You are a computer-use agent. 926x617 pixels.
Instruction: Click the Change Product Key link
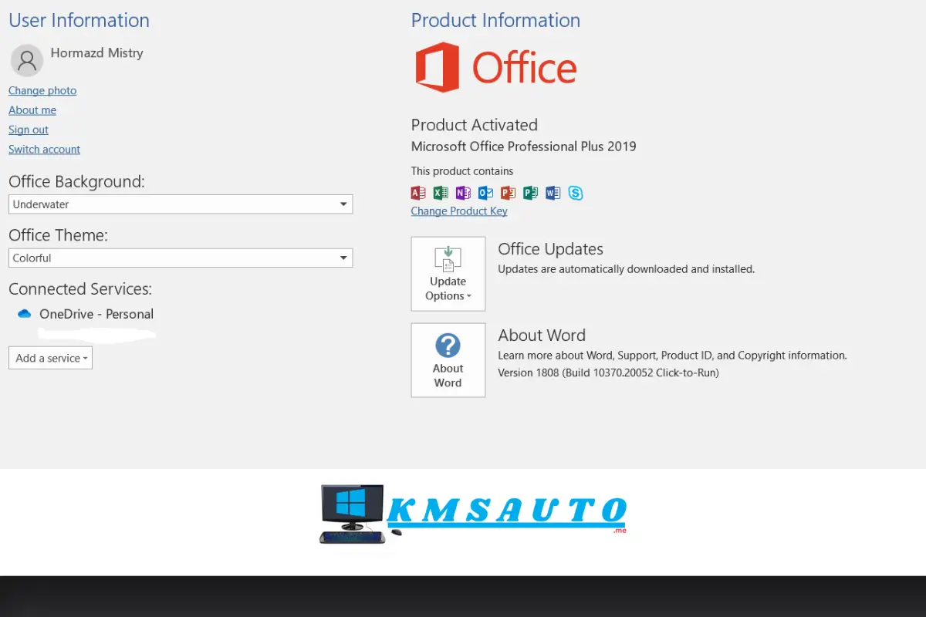pos(459,211)
